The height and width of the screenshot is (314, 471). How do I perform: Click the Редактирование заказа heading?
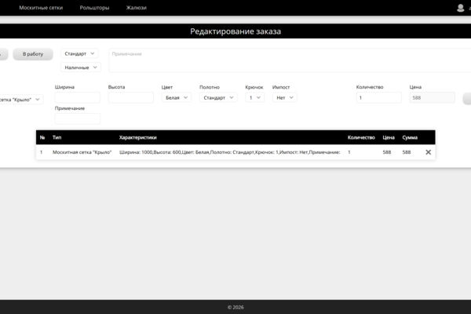(235, 31)
